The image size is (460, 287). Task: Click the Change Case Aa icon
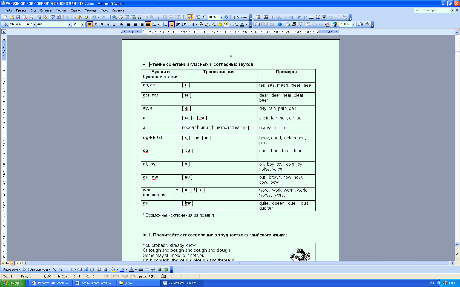[121, 24]
